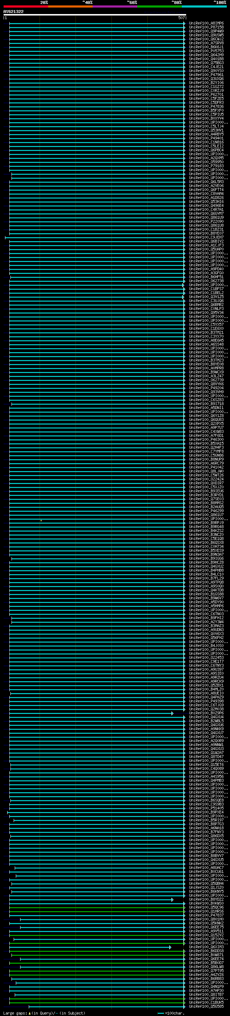
Task: Select the UniRef100_A8UAC7 label
Action: coord(206,867)
